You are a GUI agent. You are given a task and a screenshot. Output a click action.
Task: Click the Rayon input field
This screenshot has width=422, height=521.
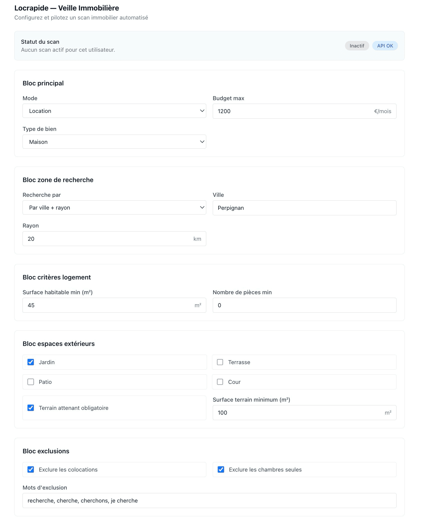[x=107, y=239]
